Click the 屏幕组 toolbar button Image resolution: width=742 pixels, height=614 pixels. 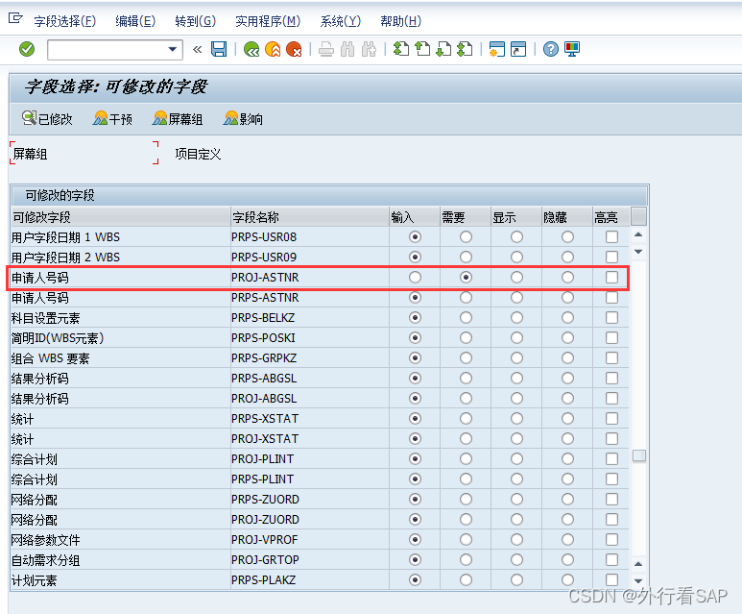[x=178, y=119]
